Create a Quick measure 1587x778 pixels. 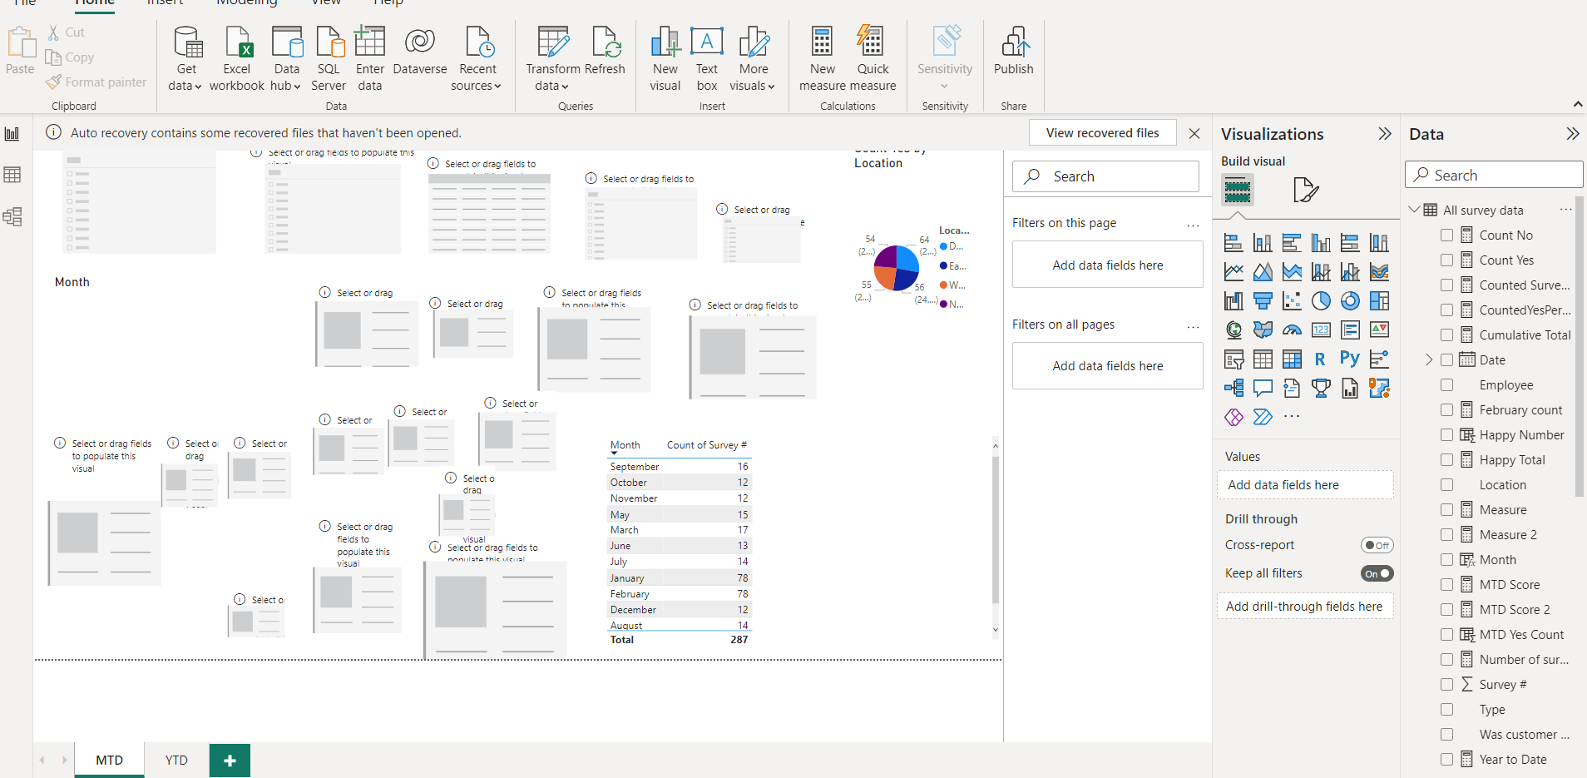pos(873,58)
